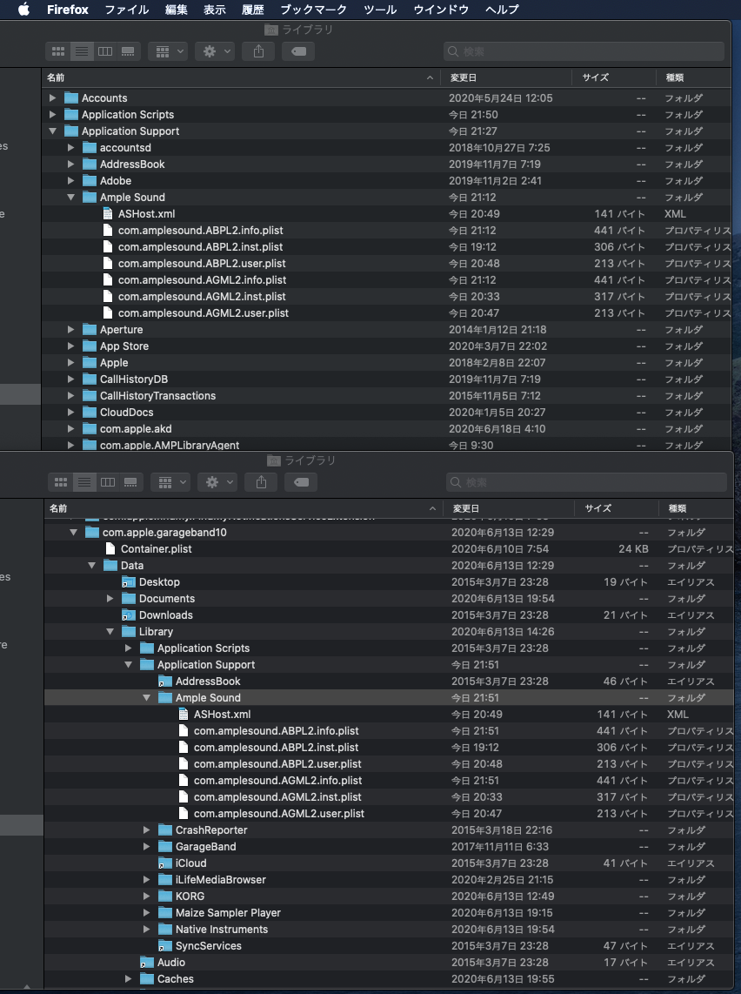Expand the Aperture folder
Viewport: 741px width, 994px height.
click(x=71, y=330)
